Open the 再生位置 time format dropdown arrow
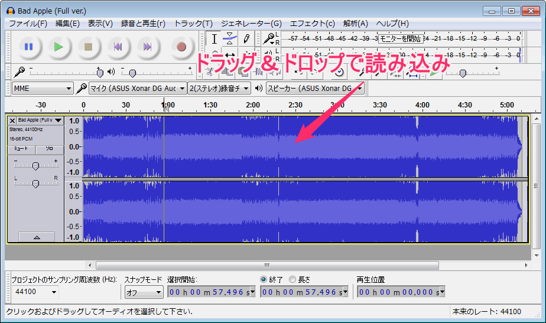546x323 pixels. pyautogui.click(x=442, y=292)
